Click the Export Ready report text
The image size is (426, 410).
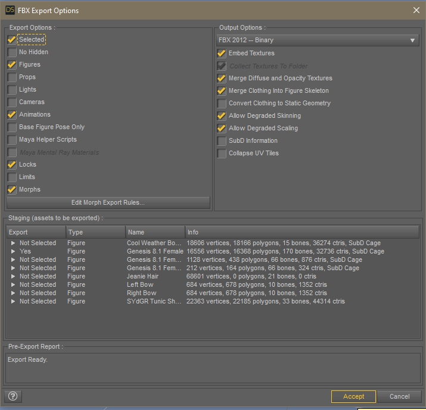tap(27, 360)
